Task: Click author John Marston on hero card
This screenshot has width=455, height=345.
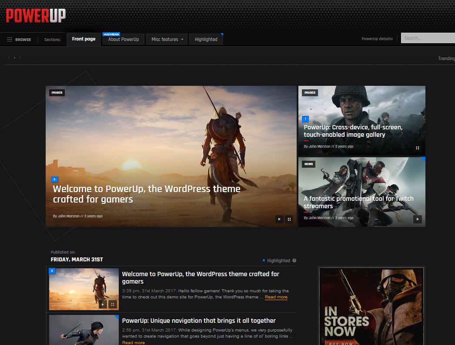Action: point(68,216)
